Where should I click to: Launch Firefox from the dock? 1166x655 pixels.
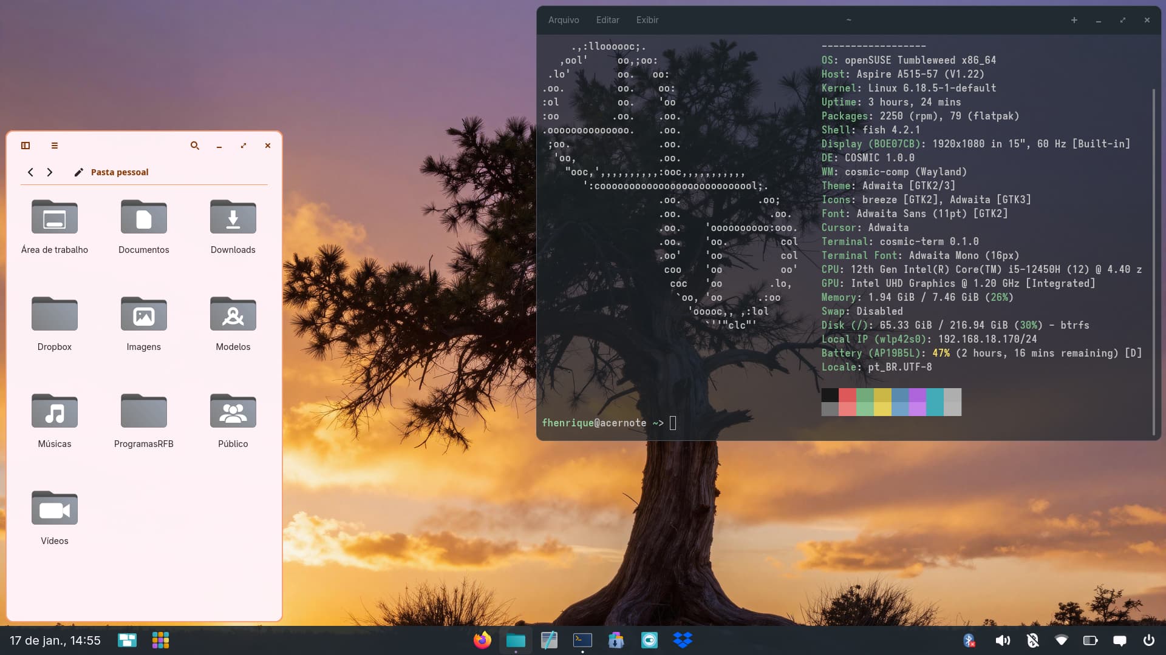(482, 640)
